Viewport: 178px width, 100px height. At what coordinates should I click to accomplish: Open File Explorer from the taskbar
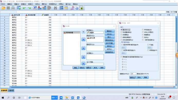tap(67, 98)
